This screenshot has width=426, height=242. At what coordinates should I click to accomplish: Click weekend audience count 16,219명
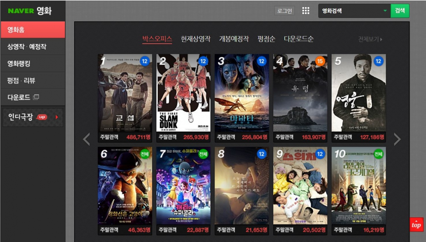[x=374, y=230]
